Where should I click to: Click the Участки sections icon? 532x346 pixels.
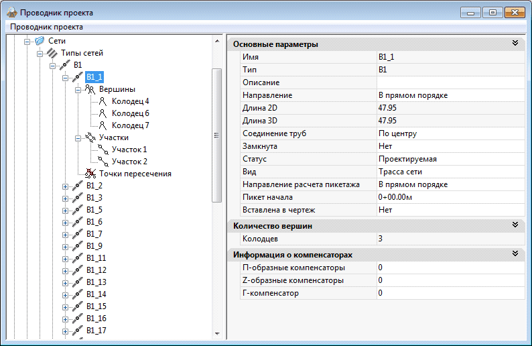pos(90,137)
